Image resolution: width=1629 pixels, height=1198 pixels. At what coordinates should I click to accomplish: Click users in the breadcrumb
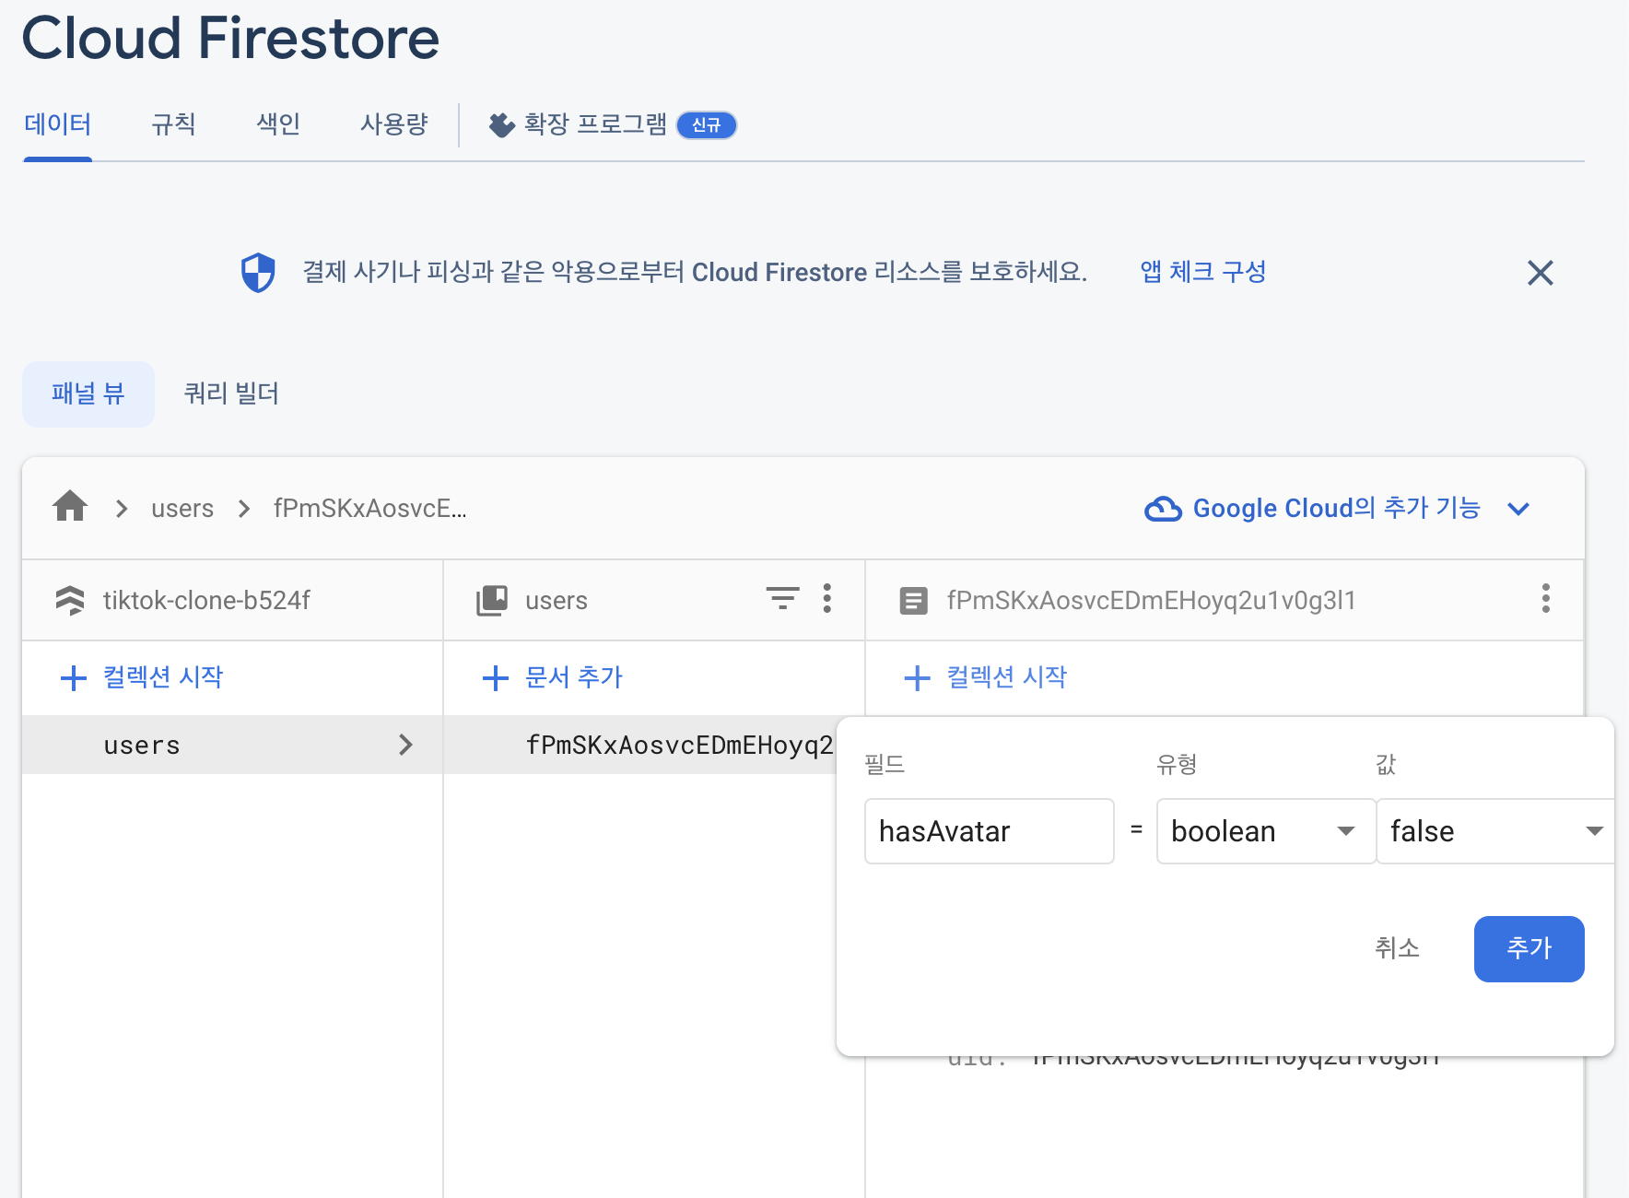point(182,509)
